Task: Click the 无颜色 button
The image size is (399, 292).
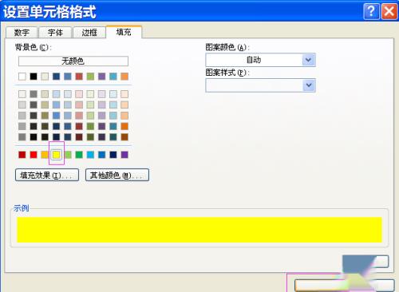Action: click(x=73, y=61)
